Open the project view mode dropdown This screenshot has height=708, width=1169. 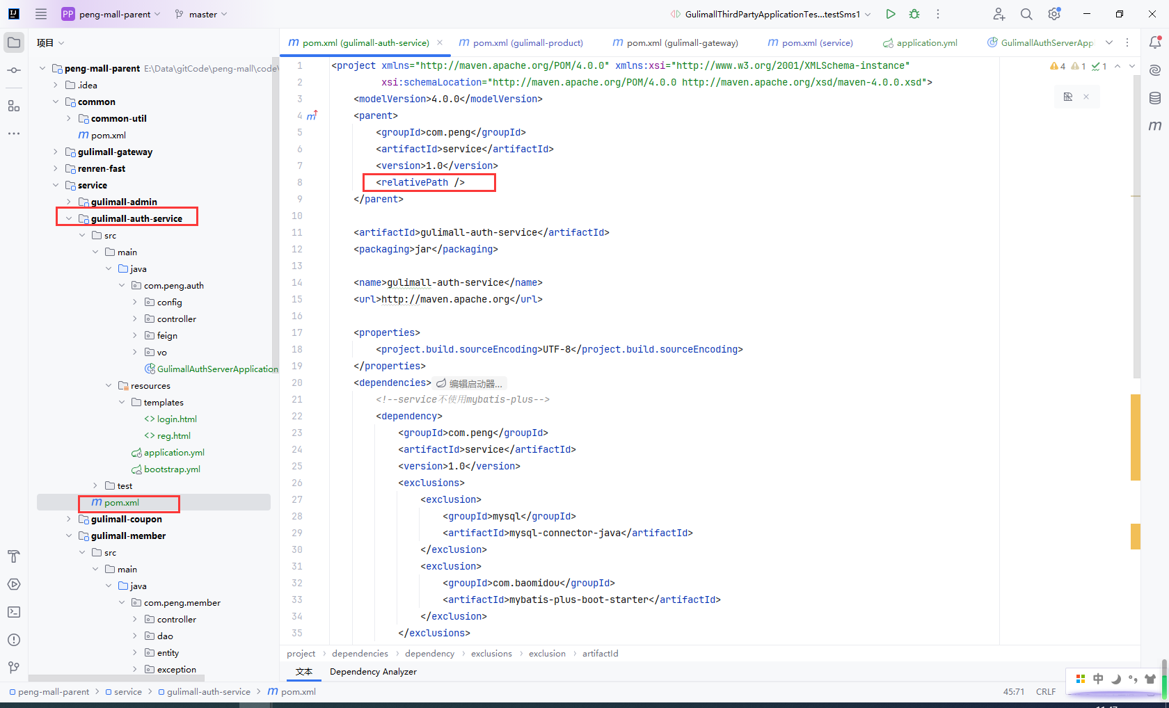[x=51, y=42]
